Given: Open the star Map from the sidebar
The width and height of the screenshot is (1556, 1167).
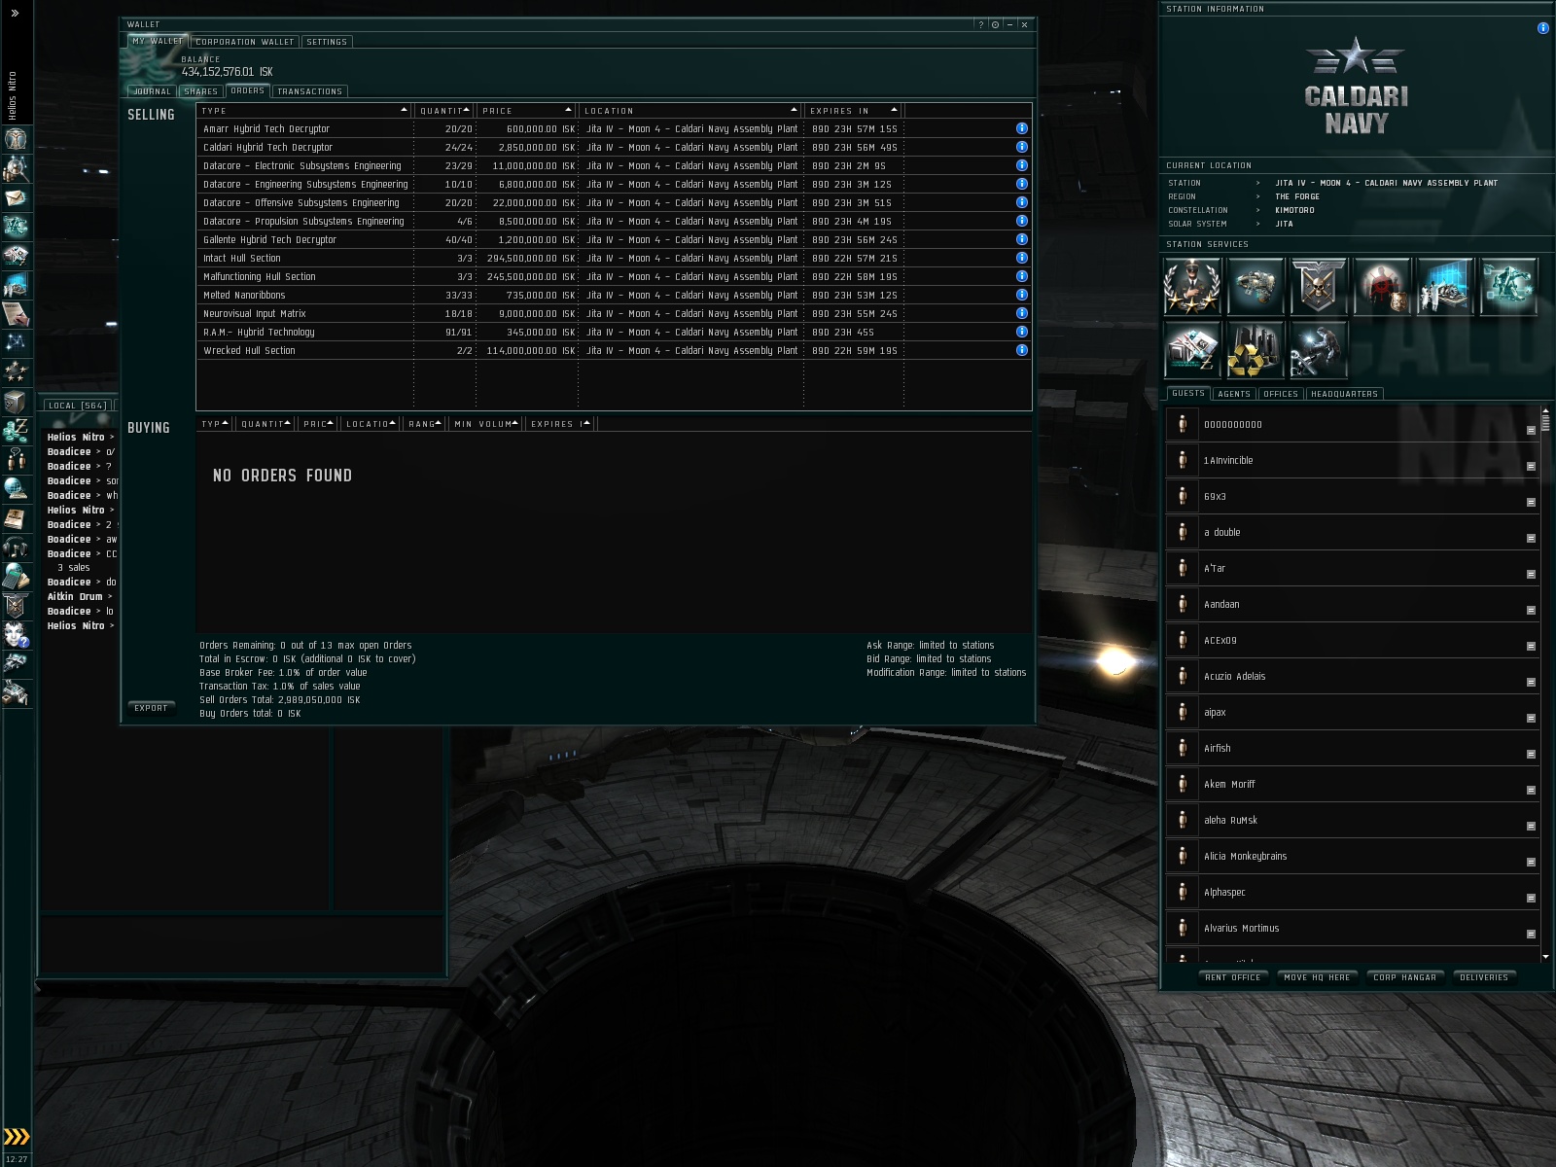Looking at the screenshot, I should tap(17, 342).
